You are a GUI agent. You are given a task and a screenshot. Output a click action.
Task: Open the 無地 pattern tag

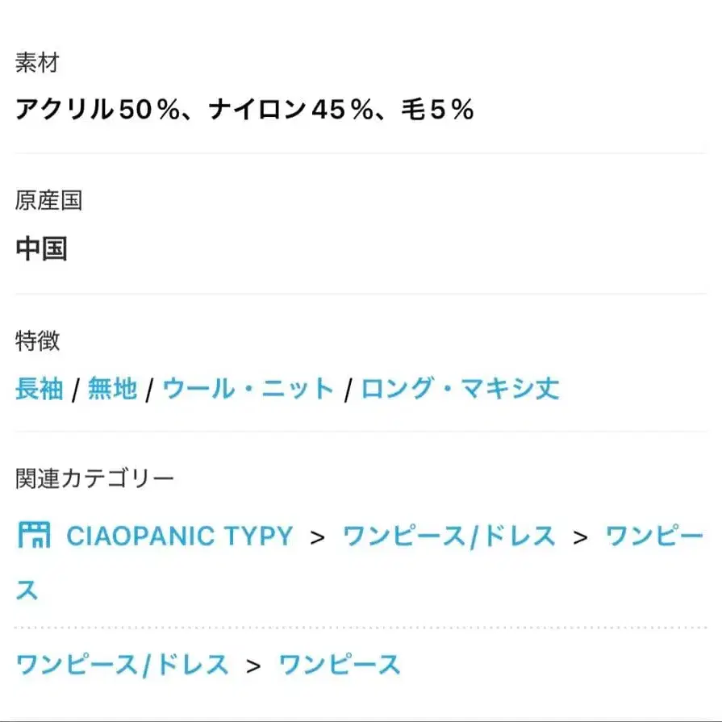coord(111,388)
